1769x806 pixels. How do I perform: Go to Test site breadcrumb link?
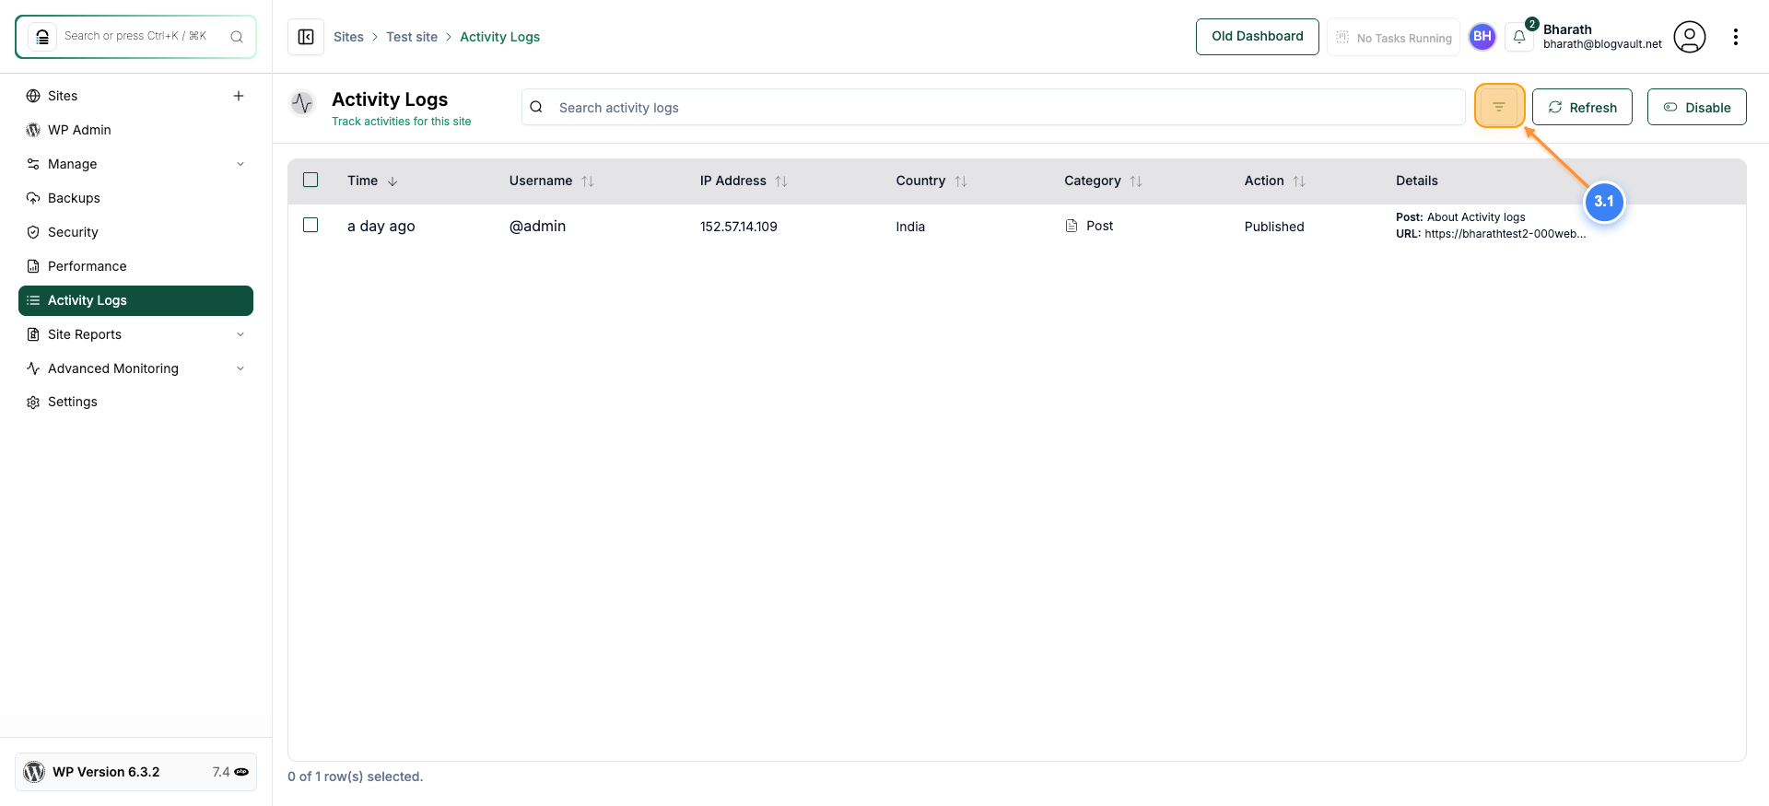tap(412, 37)
